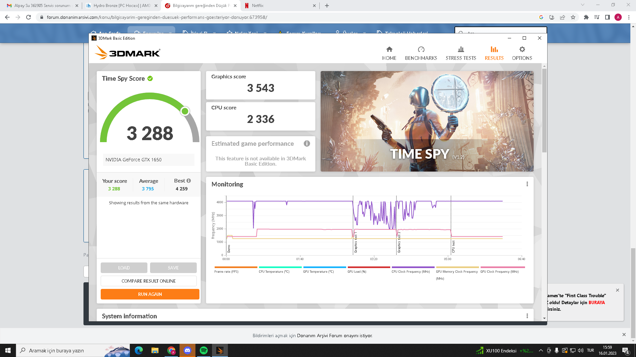Click the green validated check next to Time Spy Score
Image resolution: width=636 pixels, height=357 pixels.
(150, 78)
